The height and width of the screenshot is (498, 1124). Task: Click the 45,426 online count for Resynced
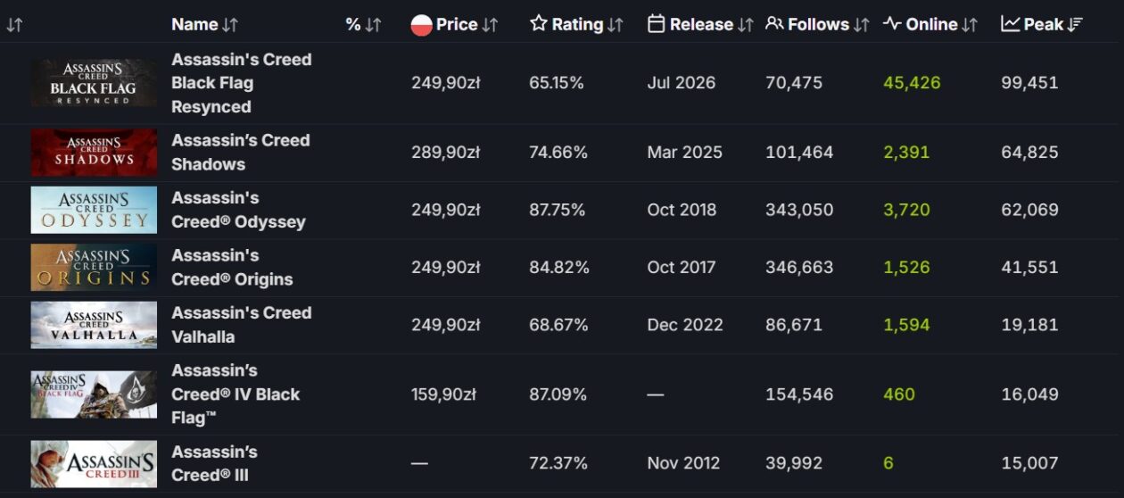pyautogui.click(x=912, y=83)
